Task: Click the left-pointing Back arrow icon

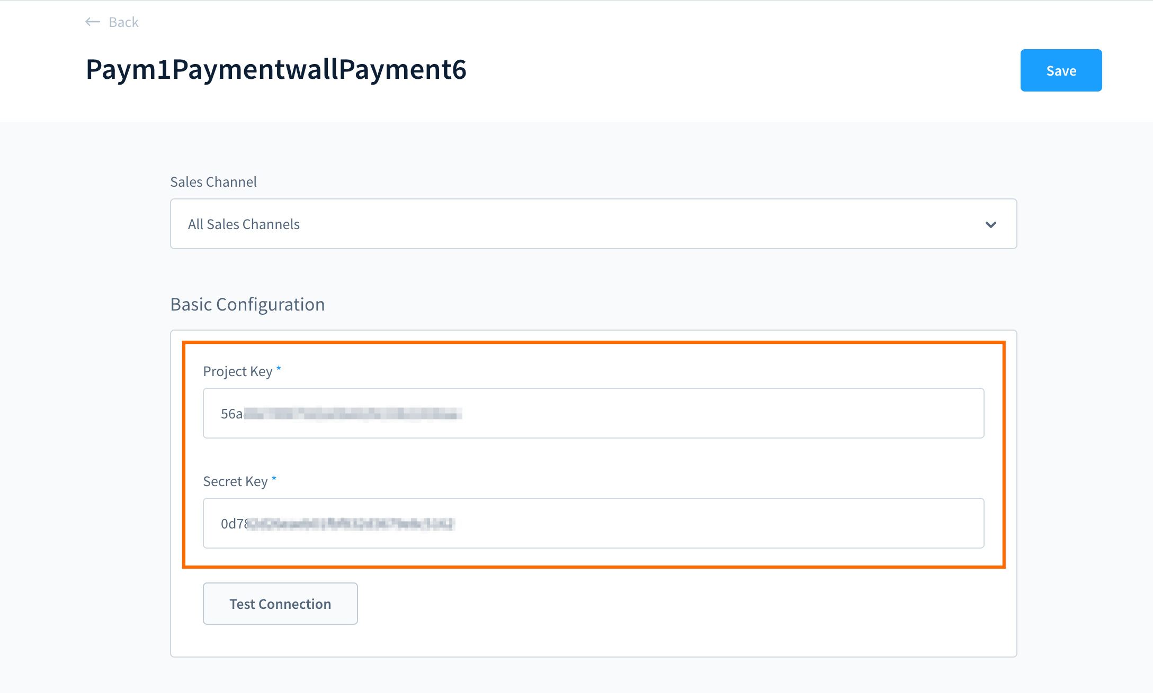Action: pyautogui.click(x=93, y=22)
